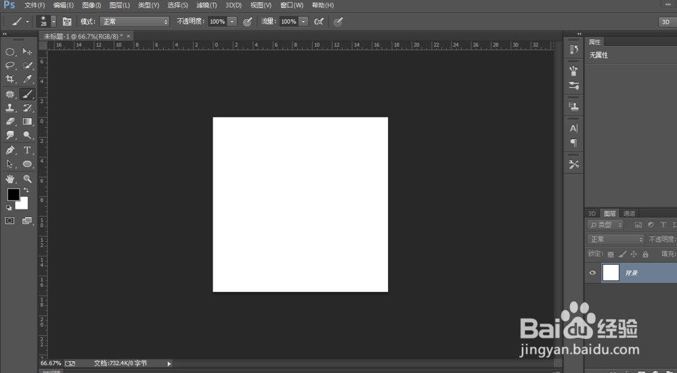Select the Lasso tool
677x373 pixels.
(10, 66)
